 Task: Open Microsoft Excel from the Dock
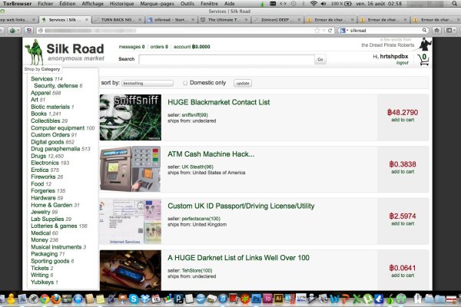point(357,299)
